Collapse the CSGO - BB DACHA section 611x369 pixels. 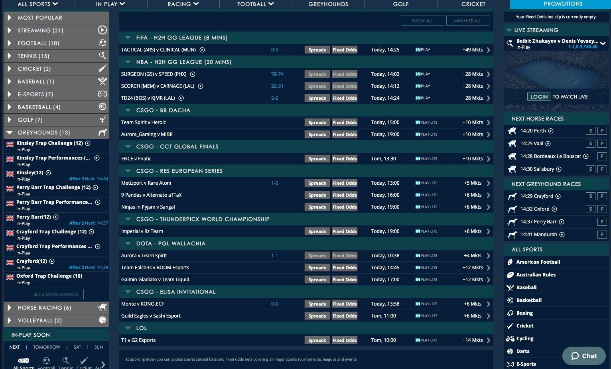[128, 111]
